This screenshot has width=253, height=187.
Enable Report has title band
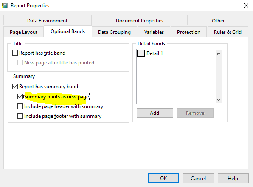point(15,53)
